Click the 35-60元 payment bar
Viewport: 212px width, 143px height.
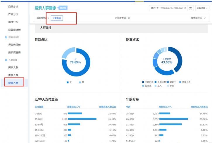pos(82,119)
